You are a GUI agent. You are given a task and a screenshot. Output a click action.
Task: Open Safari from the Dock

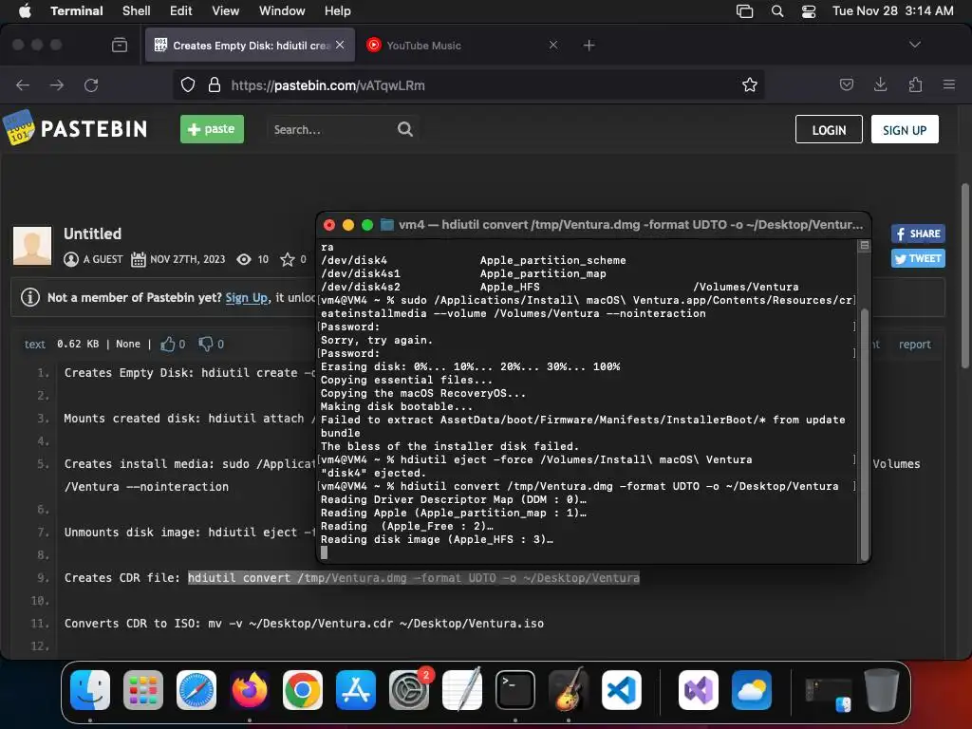click(196, 690)
